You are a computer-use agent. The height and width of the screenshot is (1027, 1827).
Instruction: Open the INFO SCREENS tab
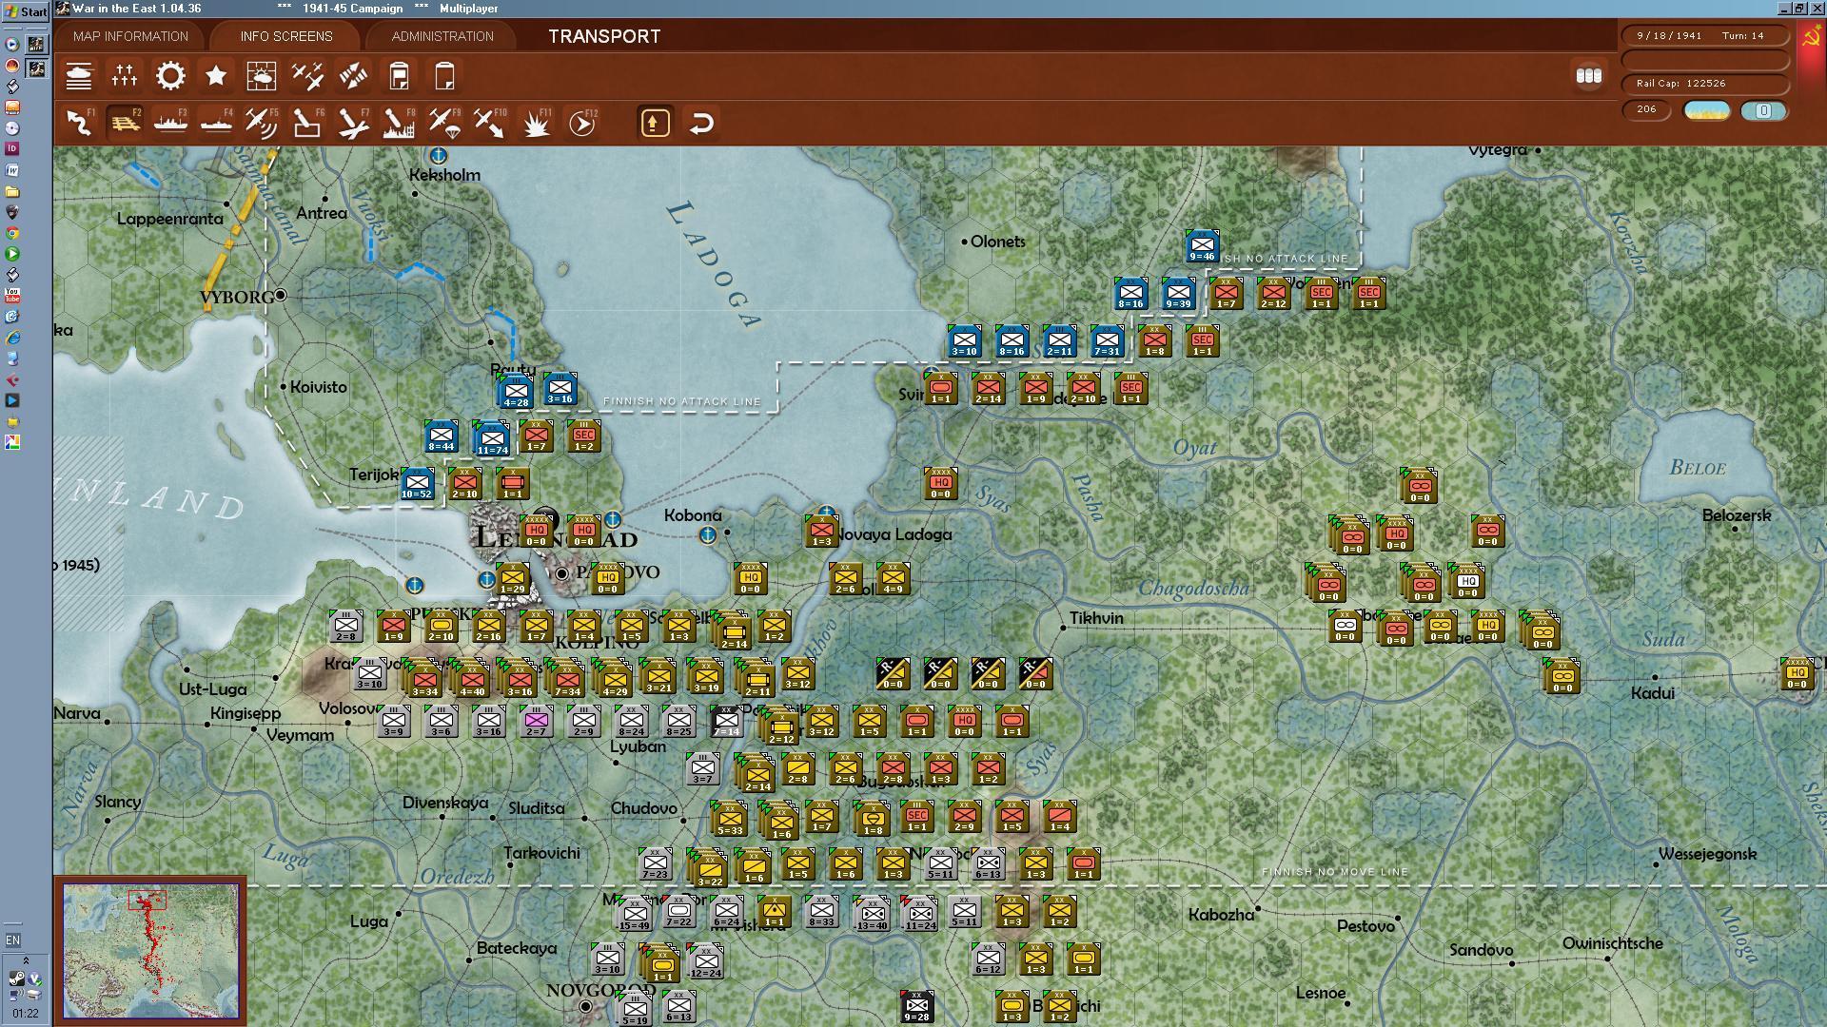[285, 36]
